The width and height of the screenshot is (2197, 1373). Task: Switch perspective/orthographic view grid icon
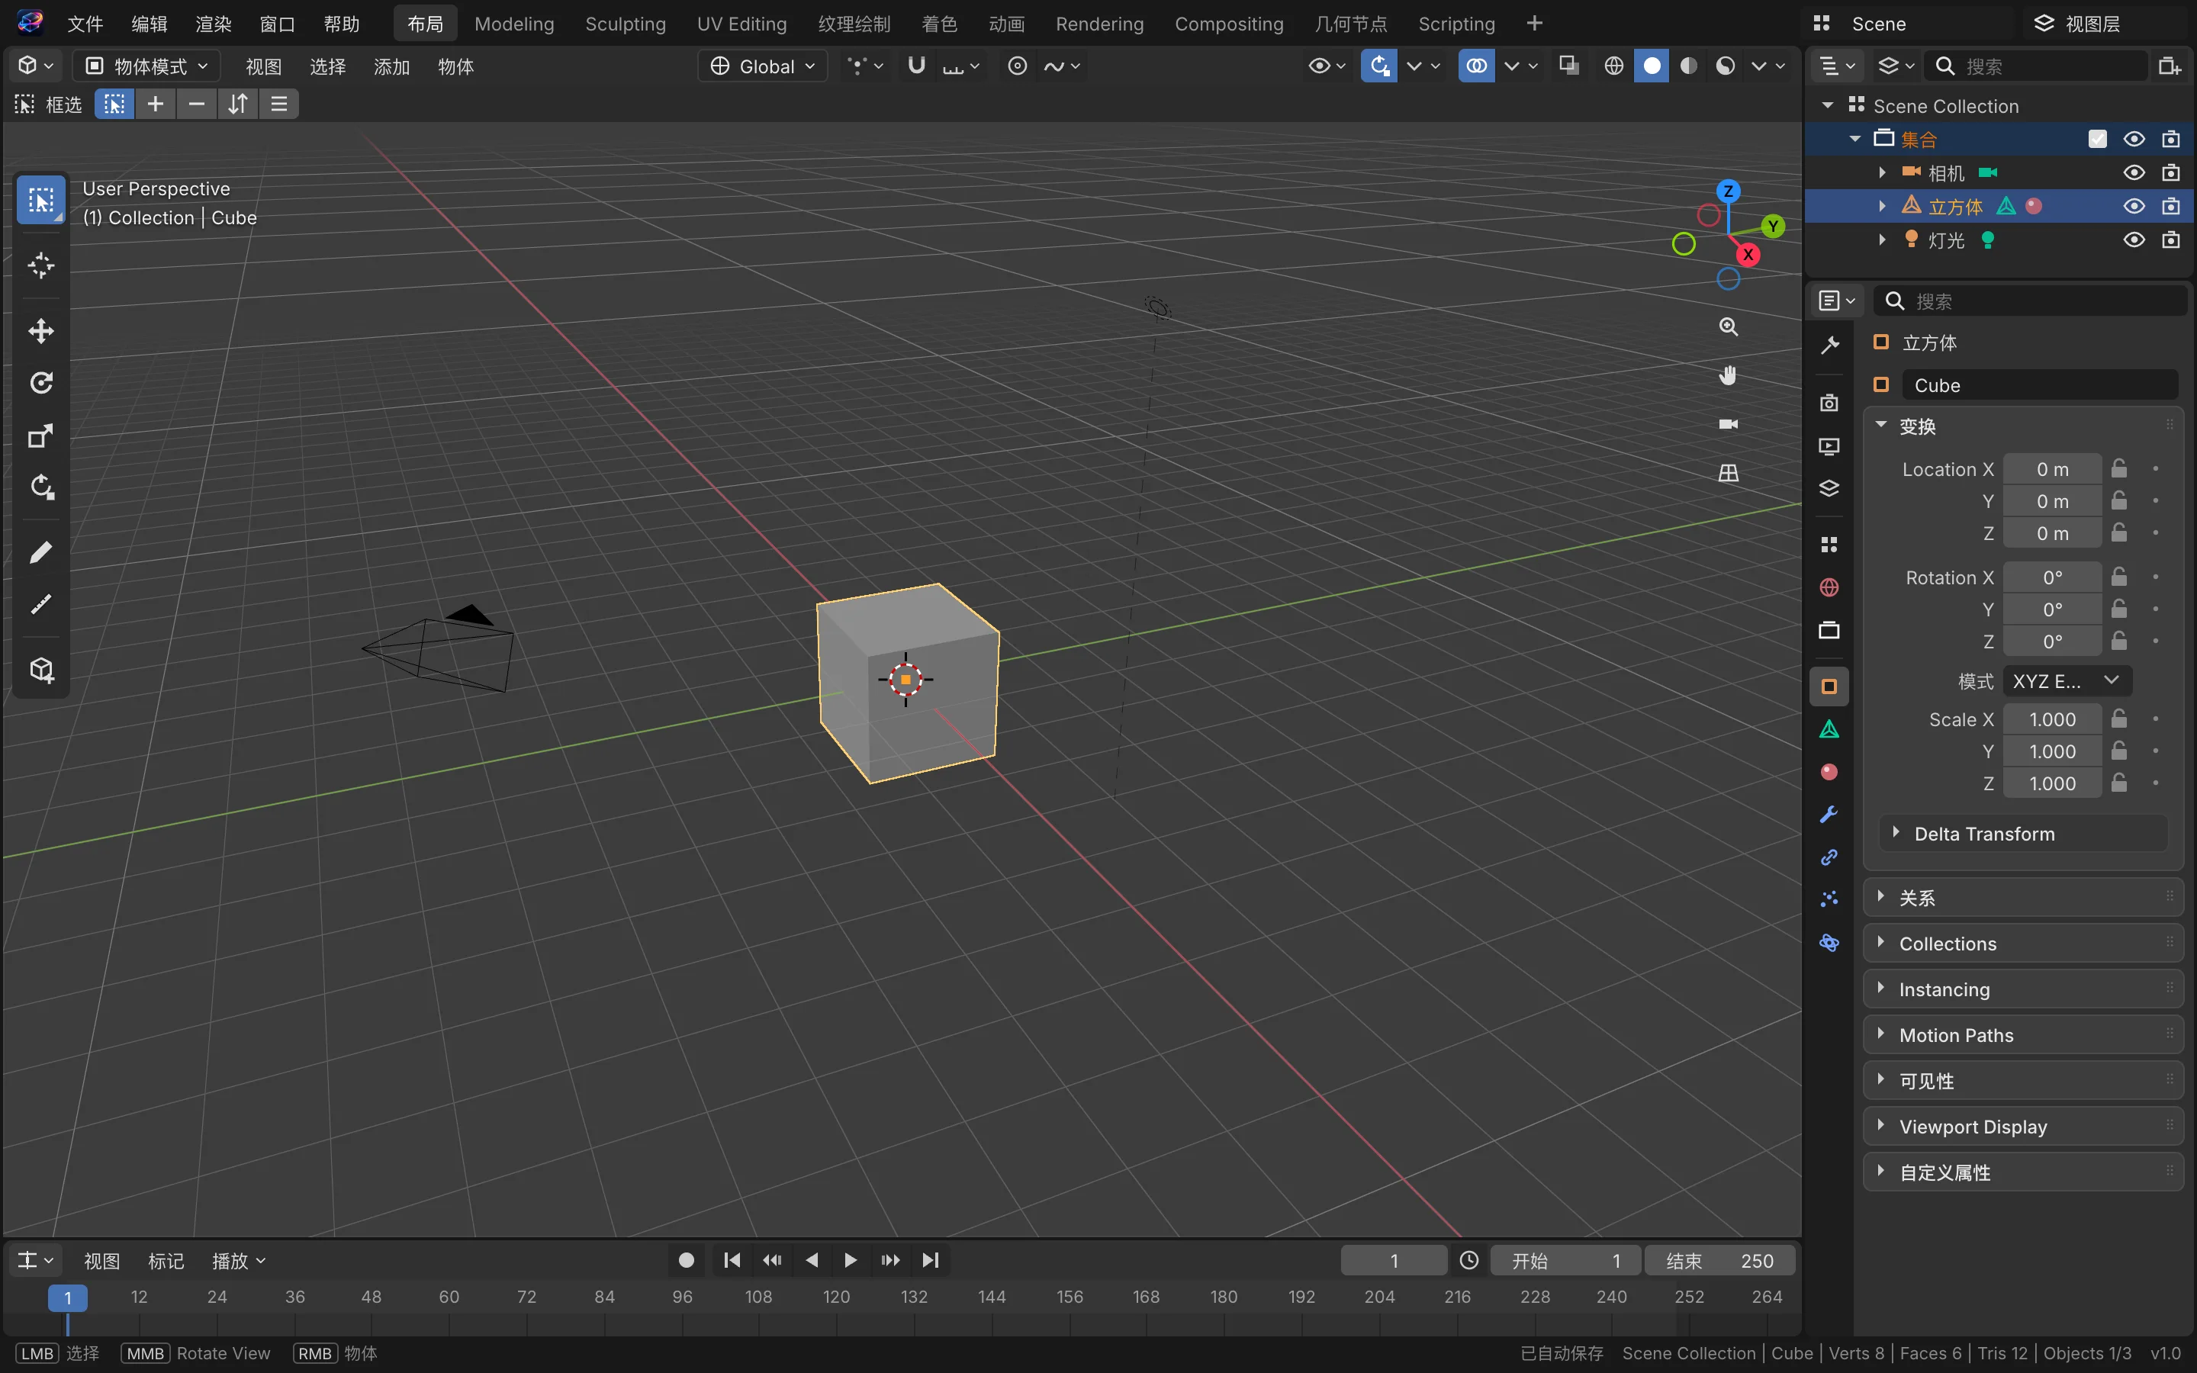pyautogui.click(x=1728, y=473)
